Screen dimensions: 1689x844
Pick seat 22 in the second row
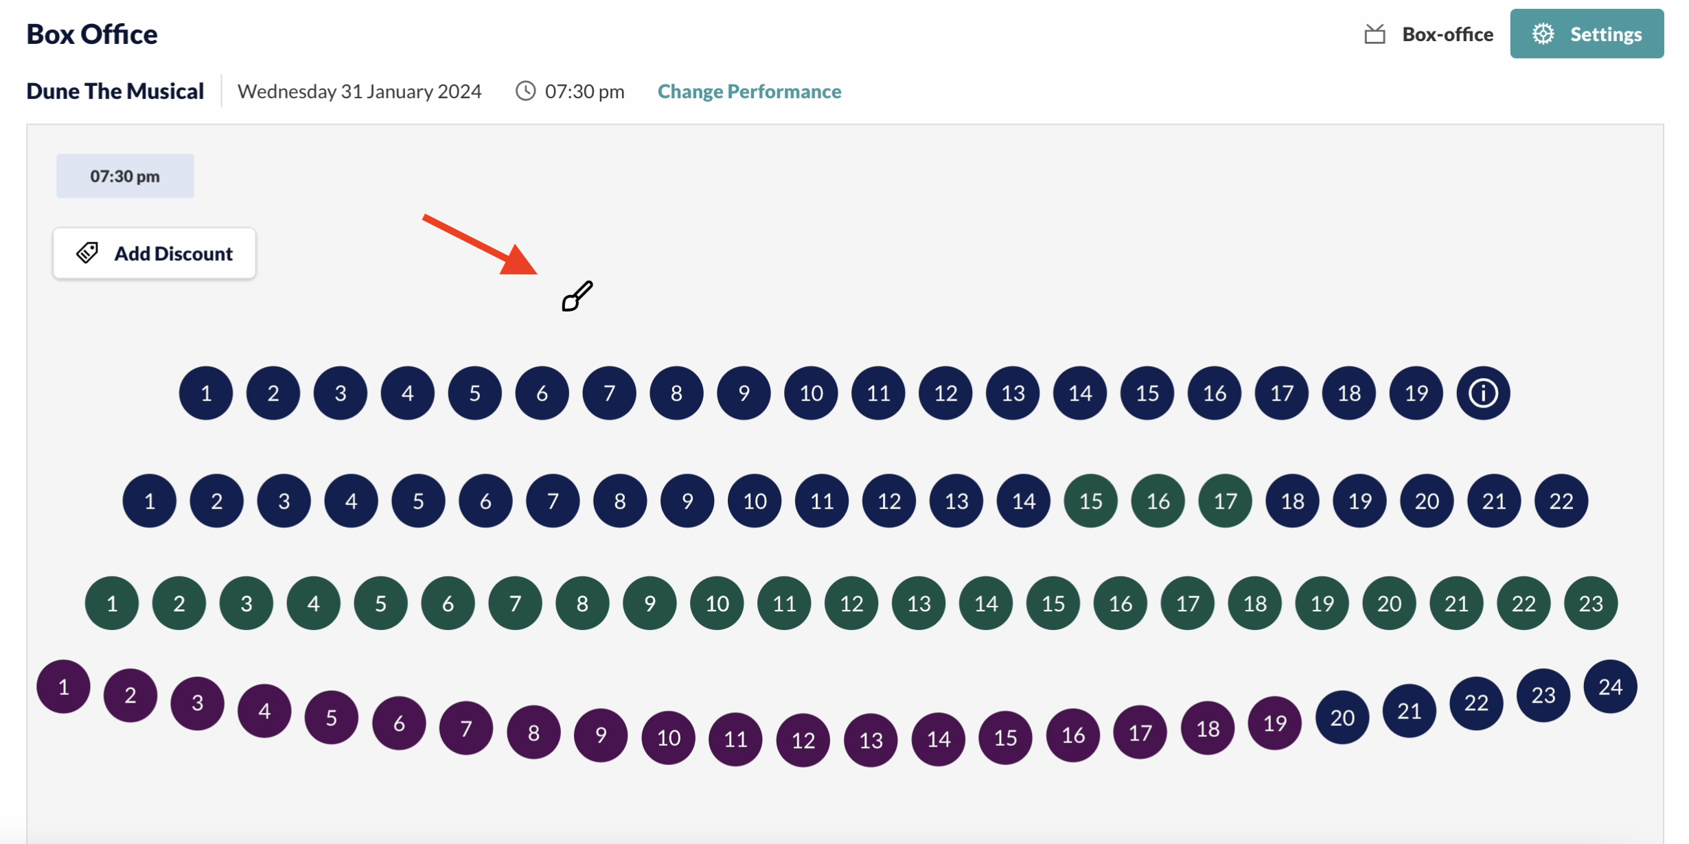[1561, 501]
